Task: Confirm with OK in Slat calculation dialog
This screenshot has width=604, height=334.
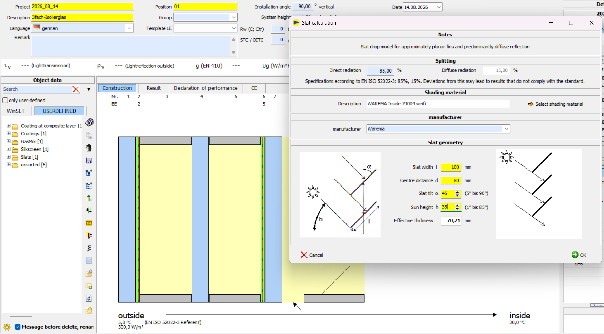Action: (x=579, y=255)
